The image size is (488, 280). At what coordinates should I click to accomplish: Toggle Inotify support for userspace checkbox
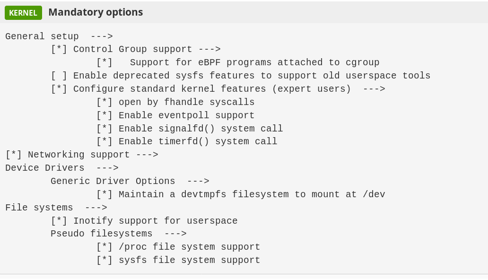tap(59, 221)
